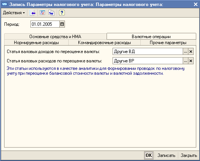Click the Период date field
This screenshot has height=161, width=200.
click(45, 24)
